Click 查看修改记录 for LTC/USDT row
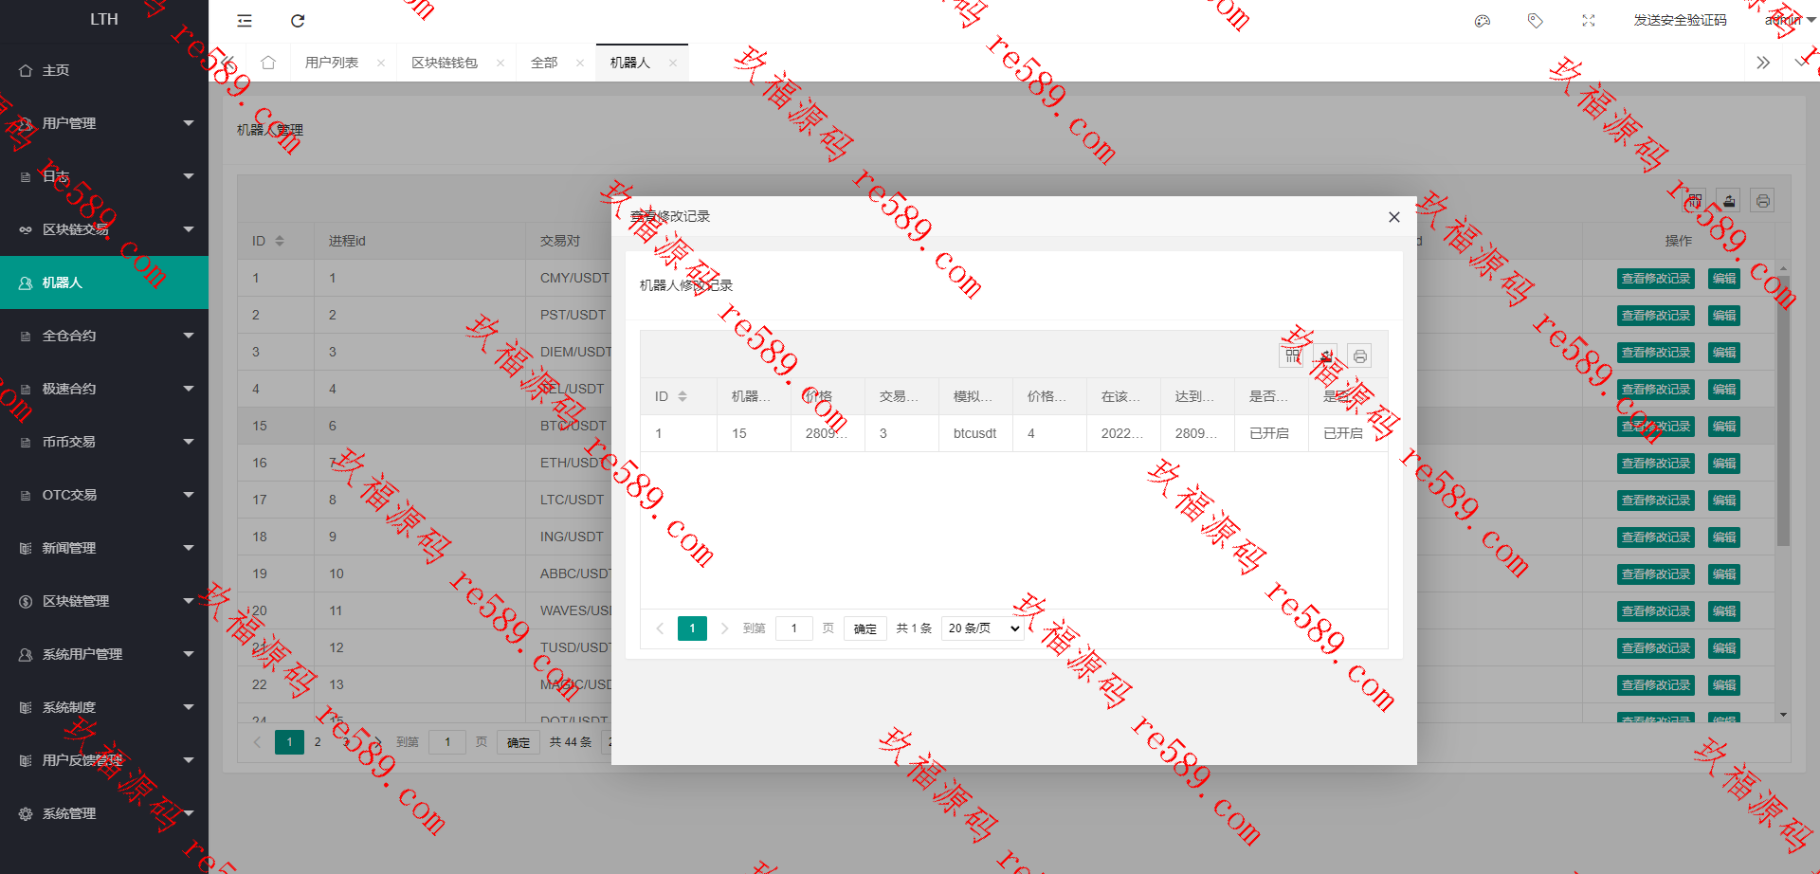The width and height of the screenshot is (1820, 874). [1656, 501]
